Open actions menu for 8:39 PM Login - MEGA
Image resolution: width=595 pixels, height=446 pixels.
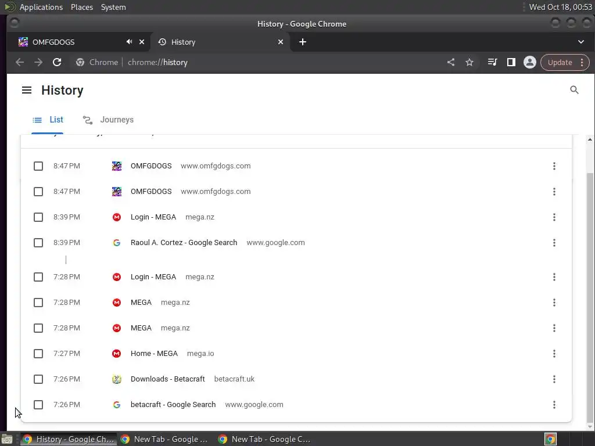pyautogui.click(x=554, y=217)
